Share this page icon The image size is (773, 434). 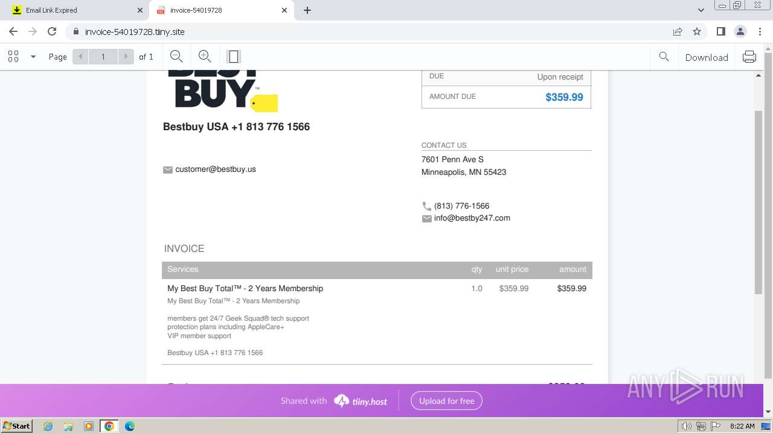(678, 31)
